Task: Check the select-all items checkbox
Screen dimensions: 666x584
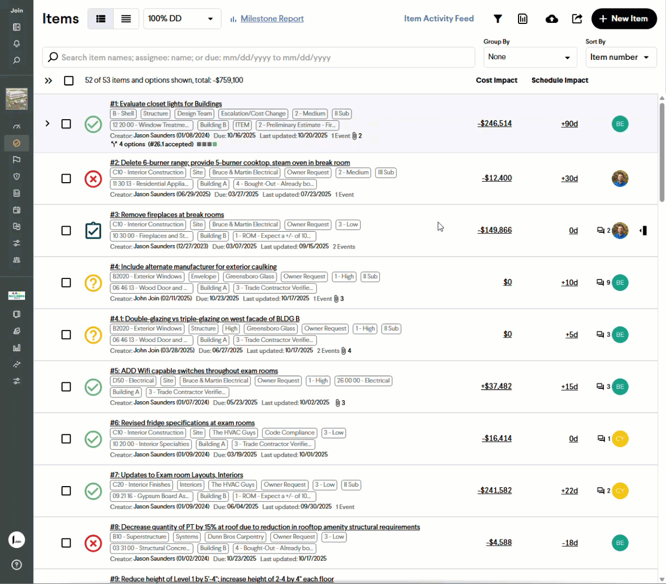Action: pos(69,80)
